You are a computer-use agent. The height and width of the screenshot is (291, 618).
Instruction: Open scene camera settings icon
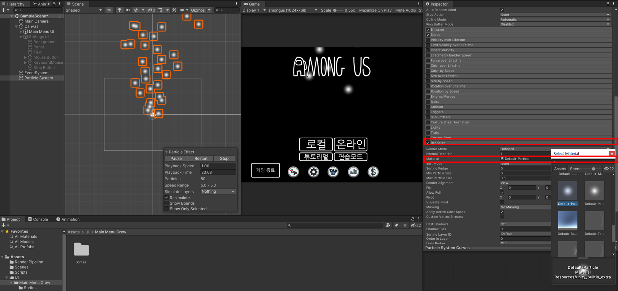click(x=182, y=10)
